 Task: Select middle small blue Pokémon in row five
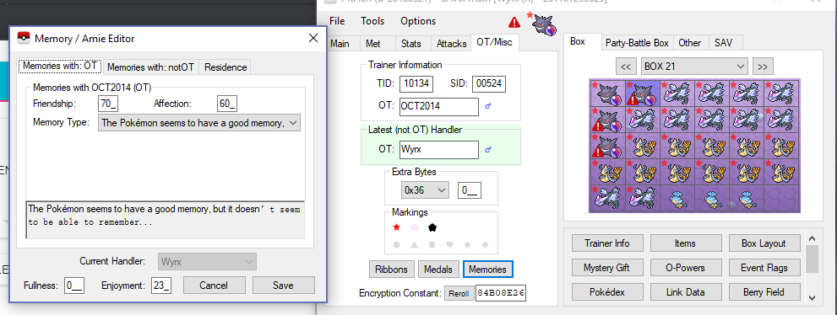click(712, 197)
